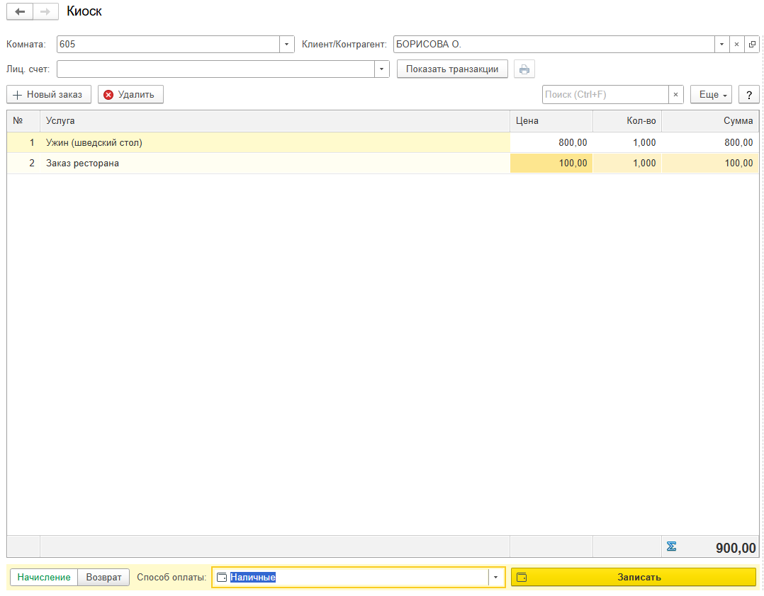Click the Сумма cell 800,00

pyautogui.click(x=710, y=142)
